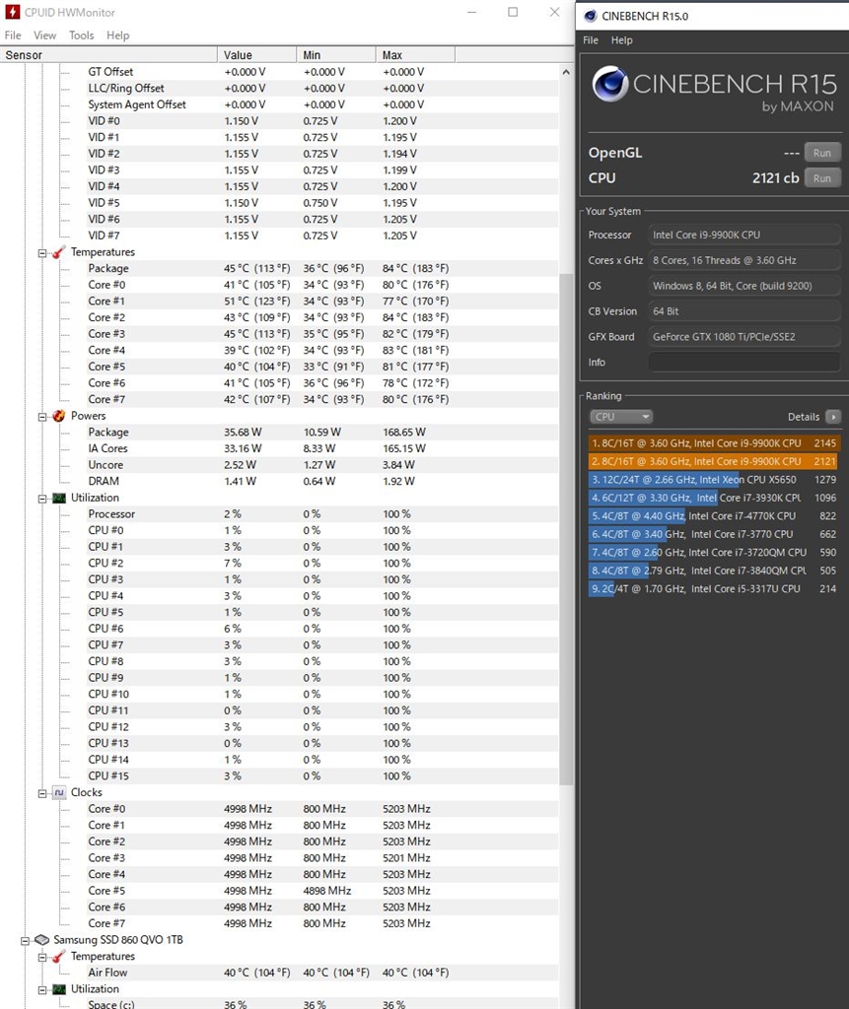This screenshot has width=849, height=1009.
Task: Select ranking entry Core i7-3930K
Action: click(x=714, y=498)
